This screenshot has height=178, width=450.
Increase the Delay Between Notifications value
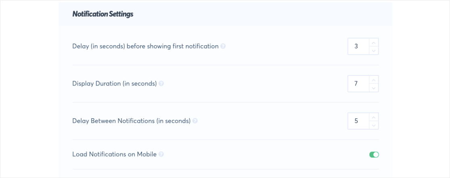(374, 117)
